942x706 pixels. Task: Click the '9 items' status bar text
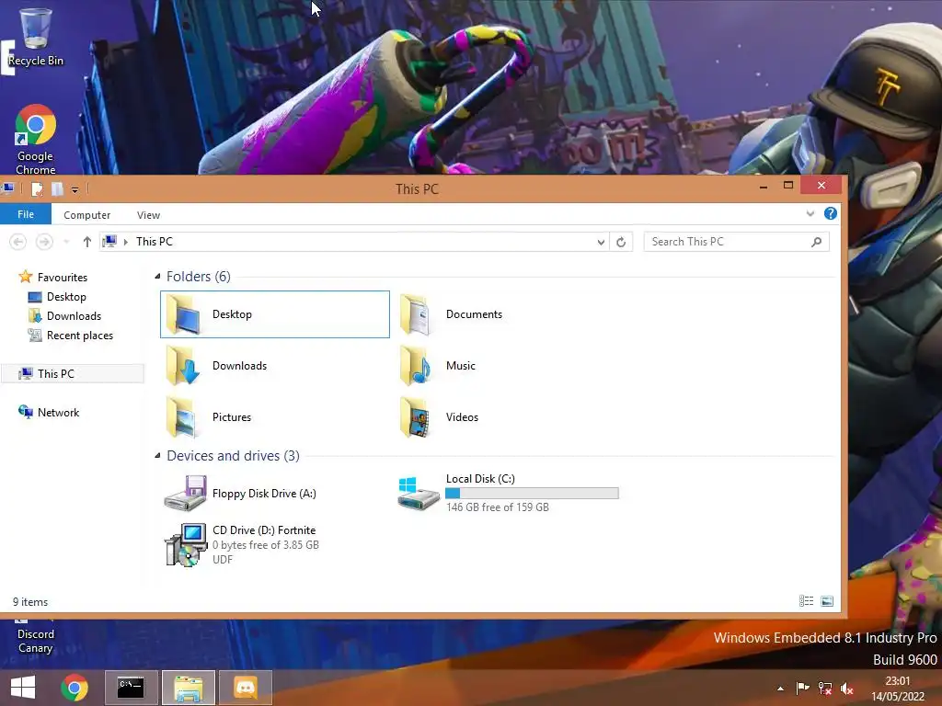point(30,602)
